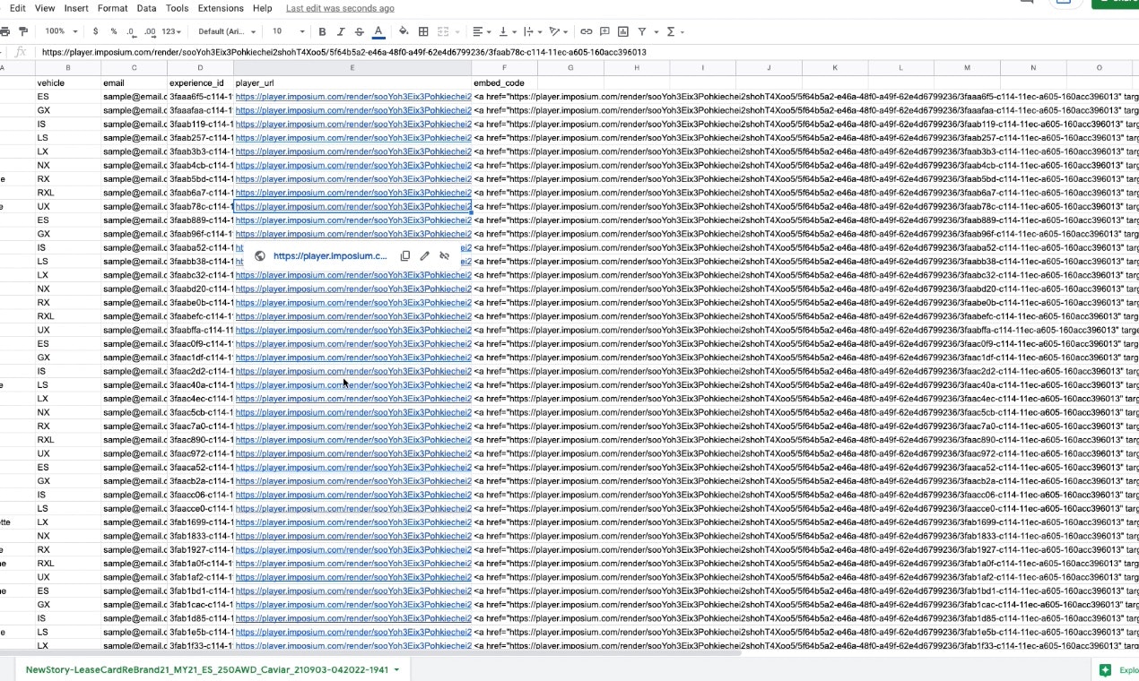The image size is (1139, 681).
Task: Select the Print icon
Action: pos(7,31)
